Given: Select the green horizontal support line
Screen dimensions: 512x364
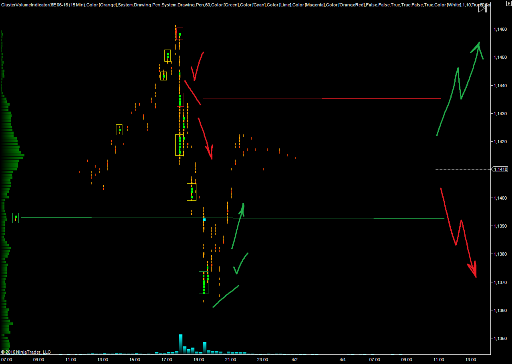Looking at the screenshot, I should click(232, 218).
